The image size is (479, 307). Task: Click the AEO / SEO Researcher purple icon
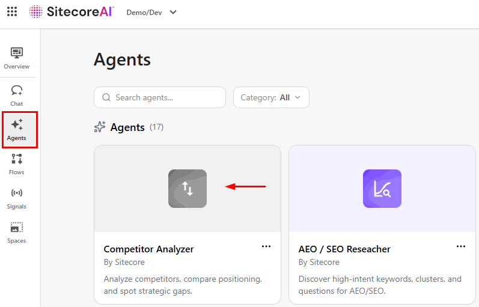pos(382,189)
